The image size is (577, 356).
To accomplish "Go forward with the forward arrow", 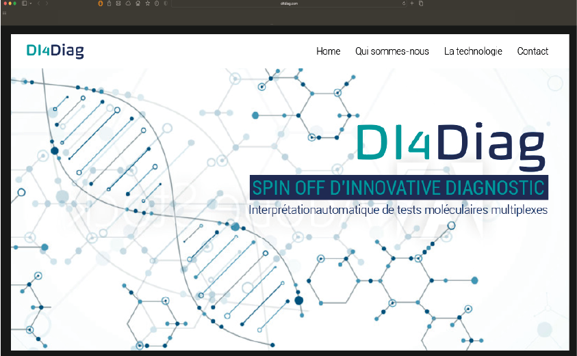I will point(47,3).
